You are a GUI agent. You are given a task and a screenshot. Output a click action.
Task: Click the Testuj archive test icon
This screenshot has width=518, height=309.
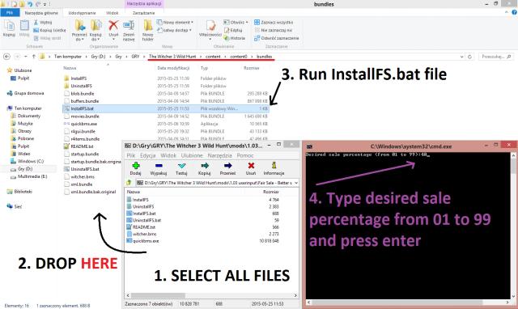click(181, 166)
